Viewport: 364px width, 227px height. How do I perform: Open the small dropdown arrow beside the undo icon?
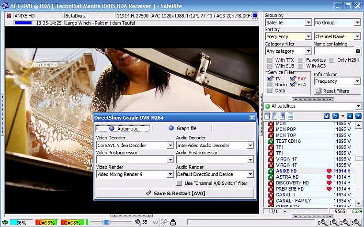[343, 116]
